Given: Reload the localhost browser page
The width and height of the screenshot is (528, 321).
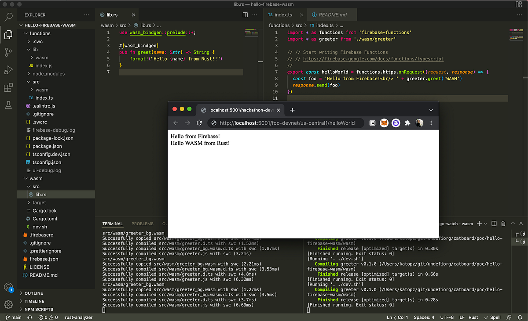Looking at the screenshot, I should 199,123.
